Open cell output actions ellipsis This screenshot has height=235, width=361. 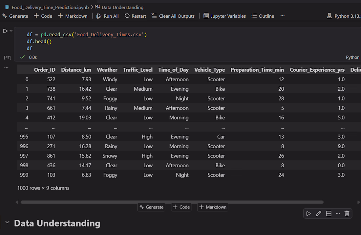(6, 68)
